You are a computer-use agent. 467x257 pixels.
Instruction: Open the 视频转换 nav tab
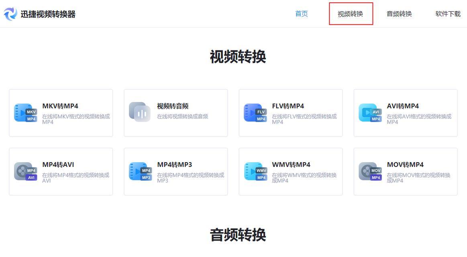(350, 14)
